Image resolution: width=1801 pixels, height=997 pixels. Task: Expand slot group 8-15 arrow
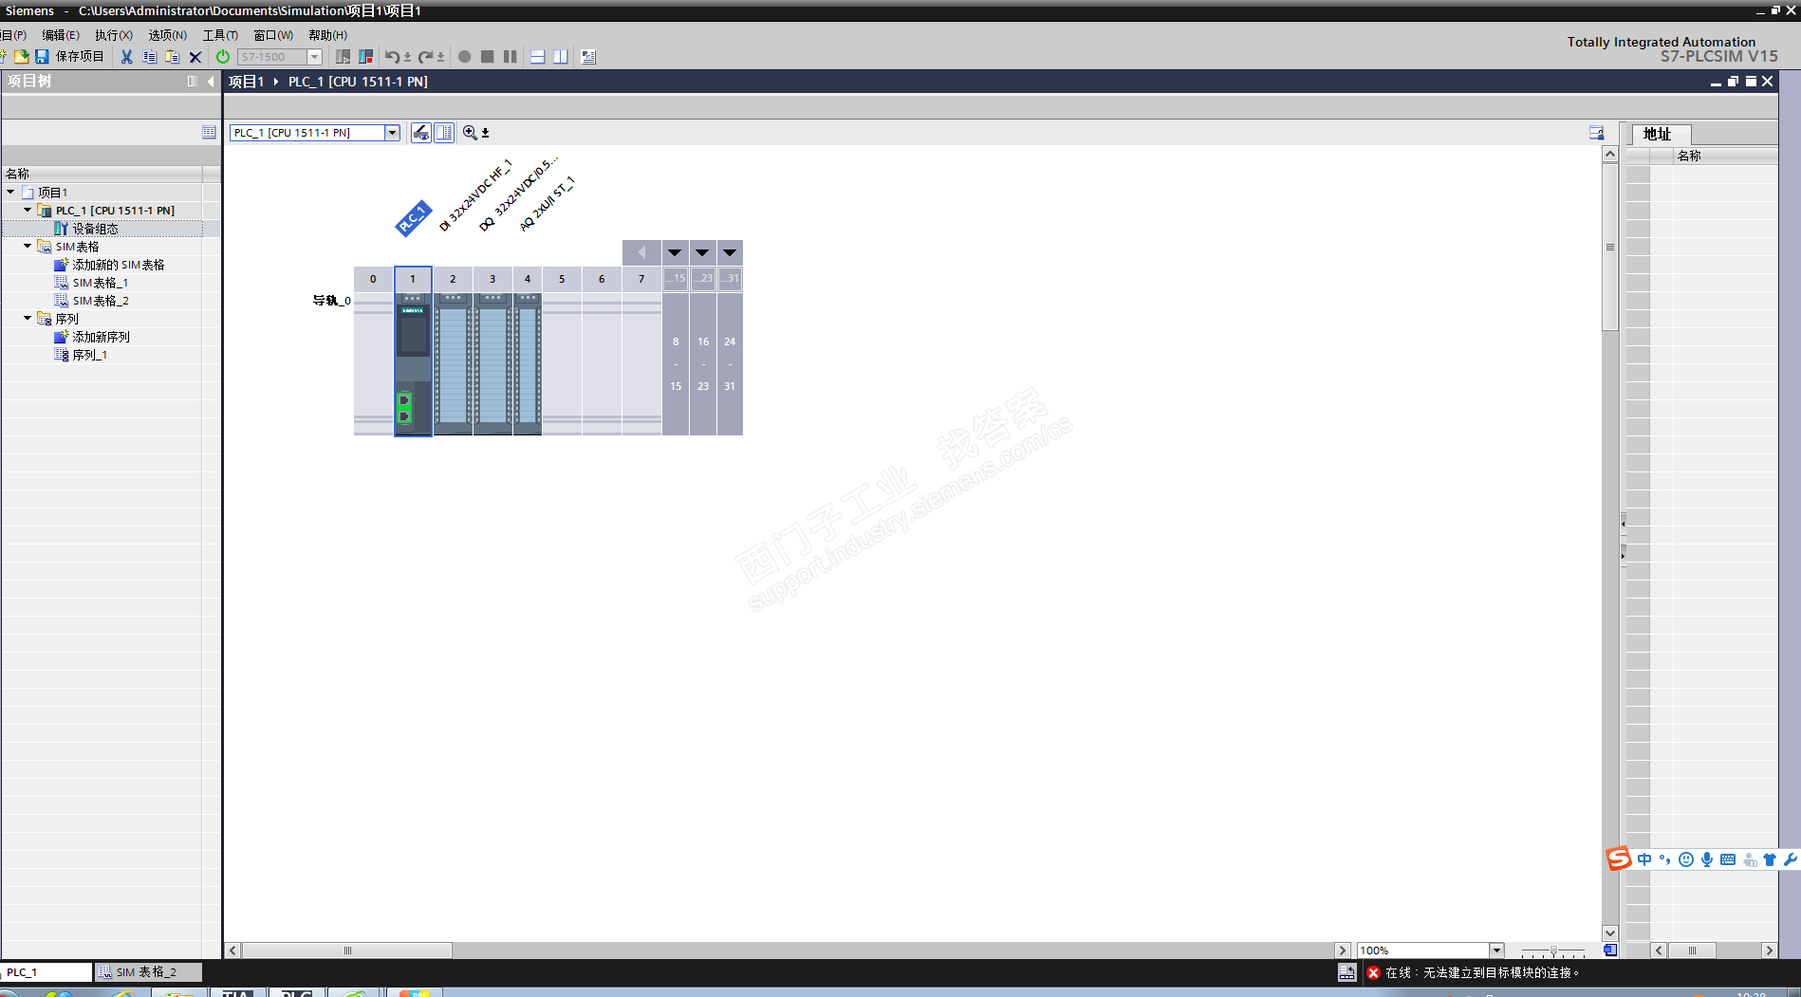point(675,252)
